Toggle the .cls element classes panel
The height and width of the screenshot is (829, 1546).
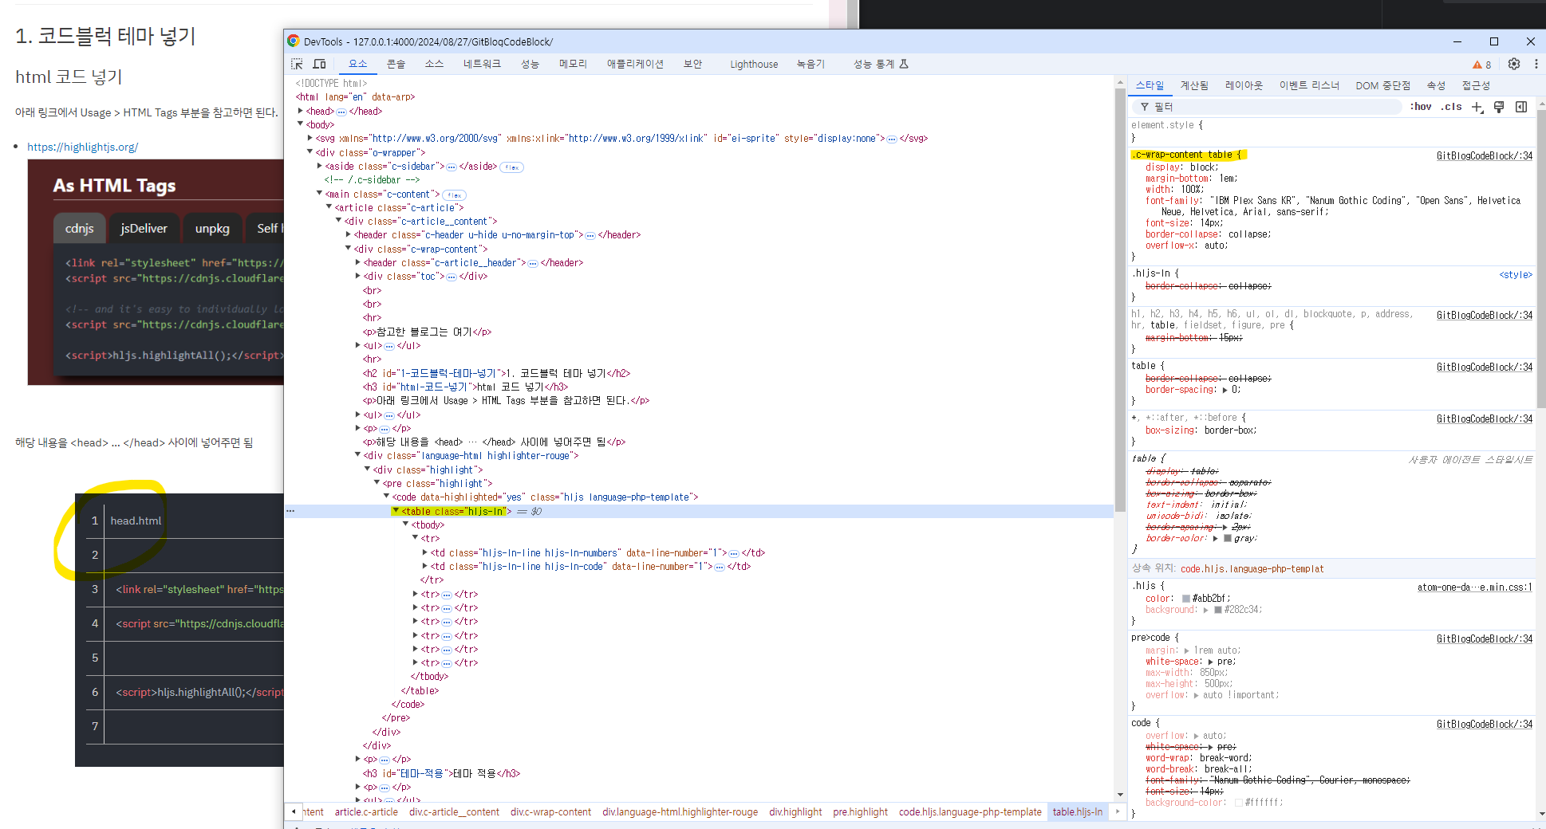[1451, 107]
